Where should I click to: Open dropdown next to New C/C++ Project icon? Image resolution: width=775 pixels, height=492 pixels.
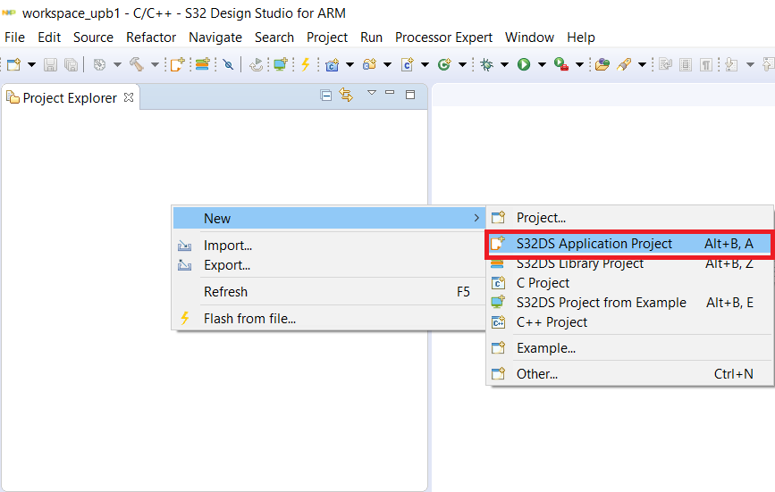tap(350, 64)
